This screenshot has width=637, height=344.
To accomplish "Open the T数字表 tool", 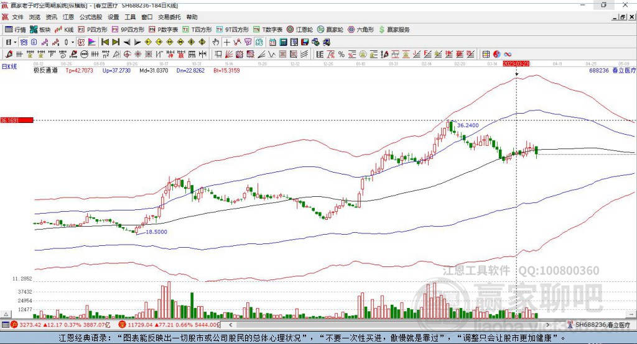I will point(267,30).
